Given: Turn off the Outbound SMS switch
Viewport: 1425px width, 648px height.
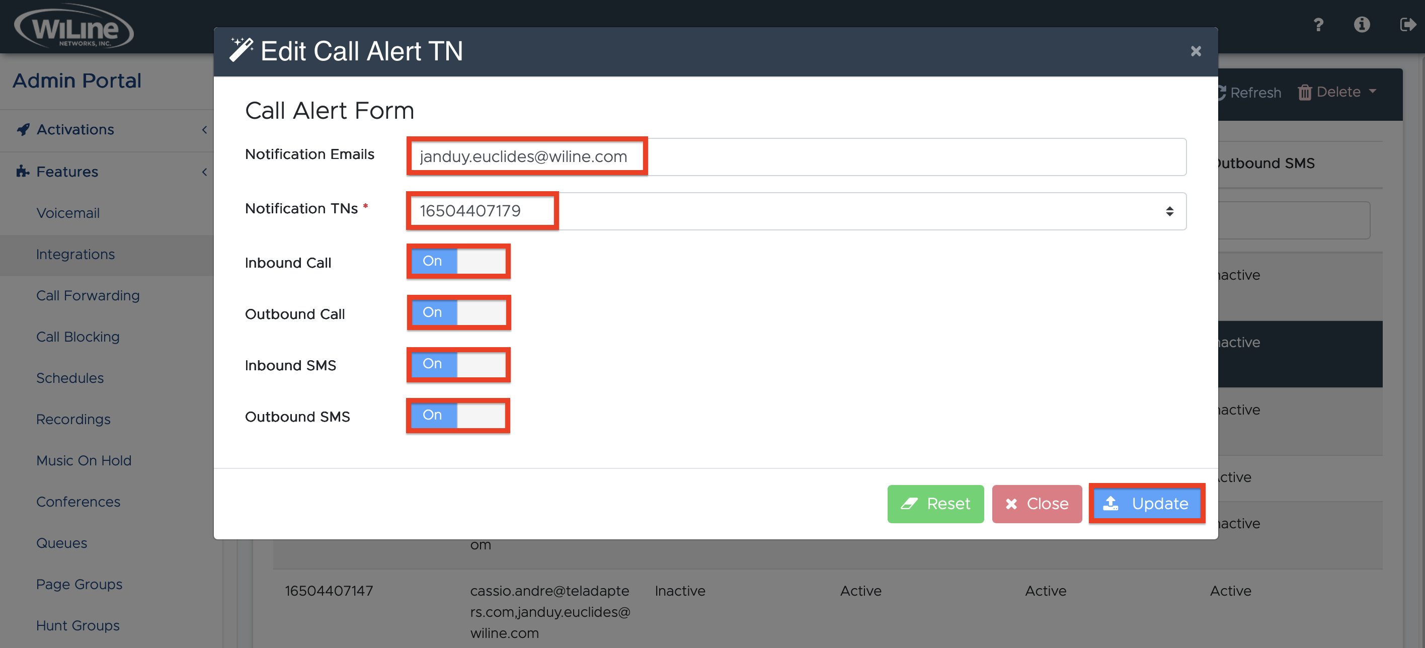Looking at the screenshot, I should pyautogui.click(x=457, y=415).
